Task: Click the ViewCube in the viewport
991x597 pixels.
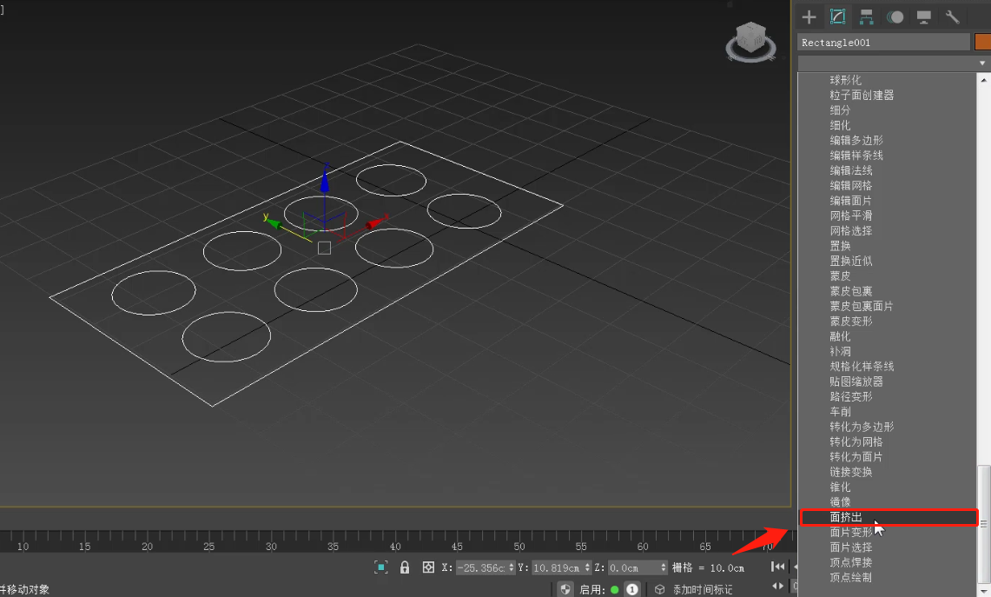Action: (x=750, y=41)
